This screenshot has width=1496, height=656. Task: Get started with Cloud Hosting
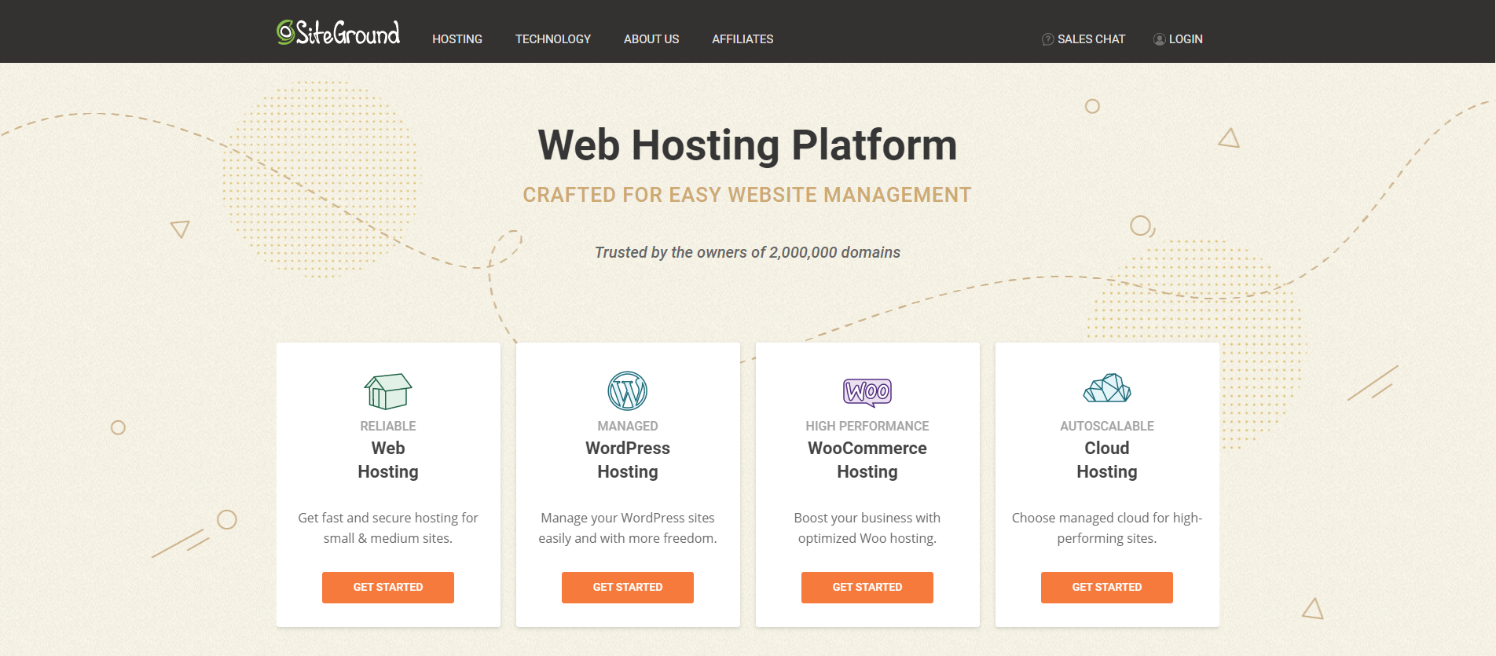point(1107,588)
